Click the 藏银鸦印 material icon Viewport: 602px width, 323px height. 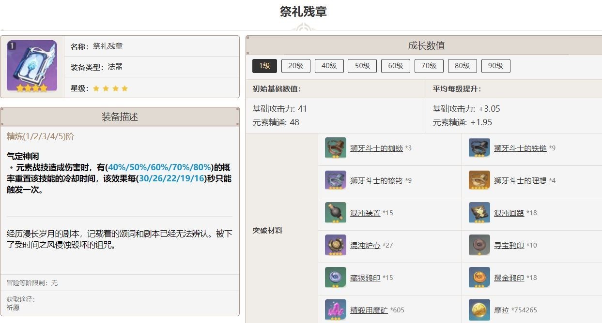[x=336, y=278]
